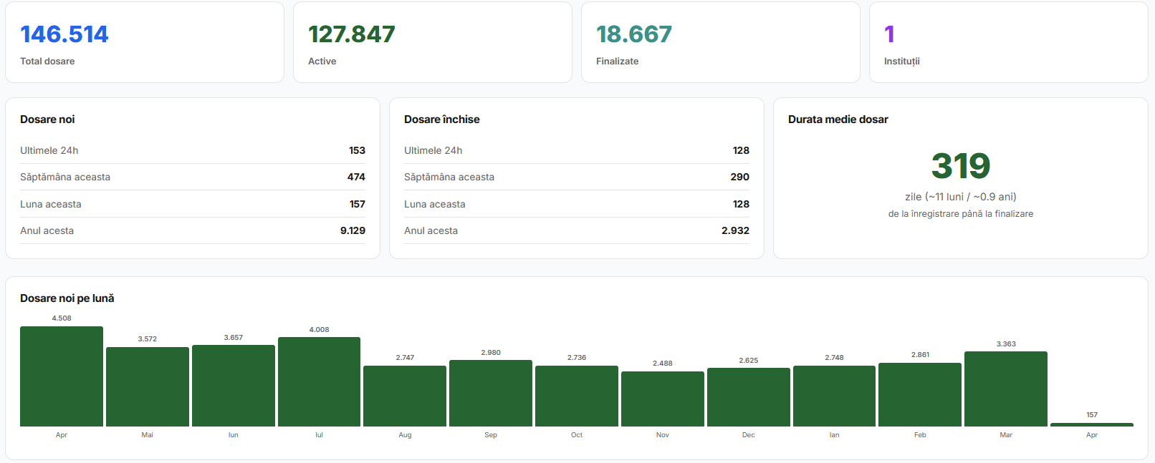This screenshot has width=1155, height=463.
Task: Click the Ultimele 24h row under Dosare noi
Action: [x=193, y=150]
